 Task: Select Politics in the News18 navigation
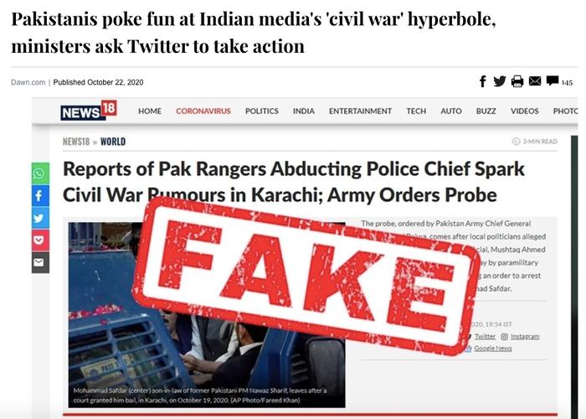261,111
